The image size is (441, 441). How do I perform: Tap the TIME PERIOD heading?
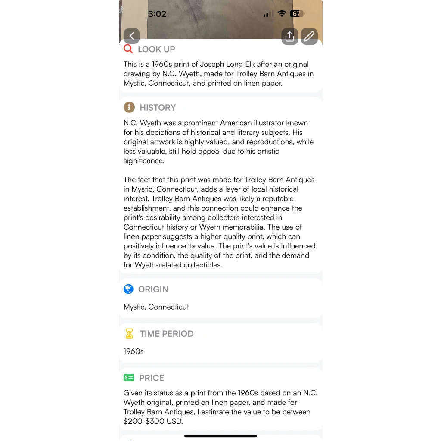[x=167, y=334]
